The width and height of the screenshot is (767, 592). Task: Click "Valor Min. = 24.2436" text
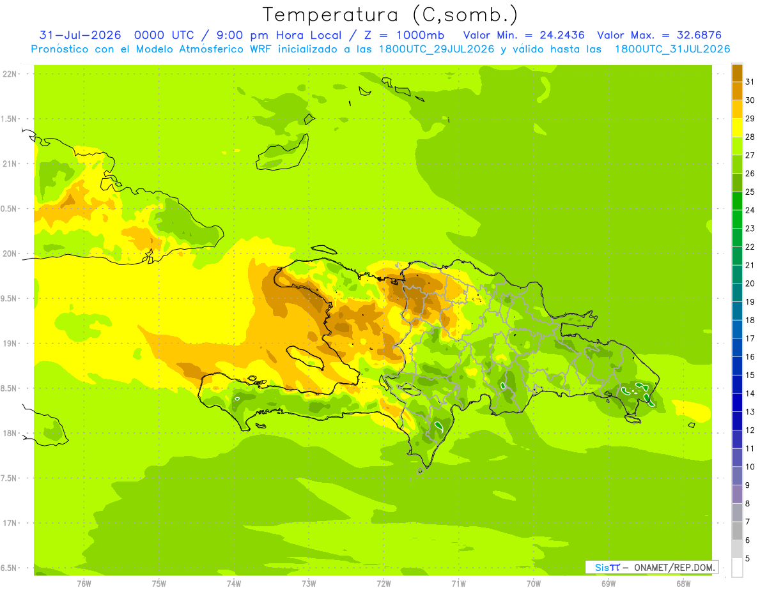(523, 35)
